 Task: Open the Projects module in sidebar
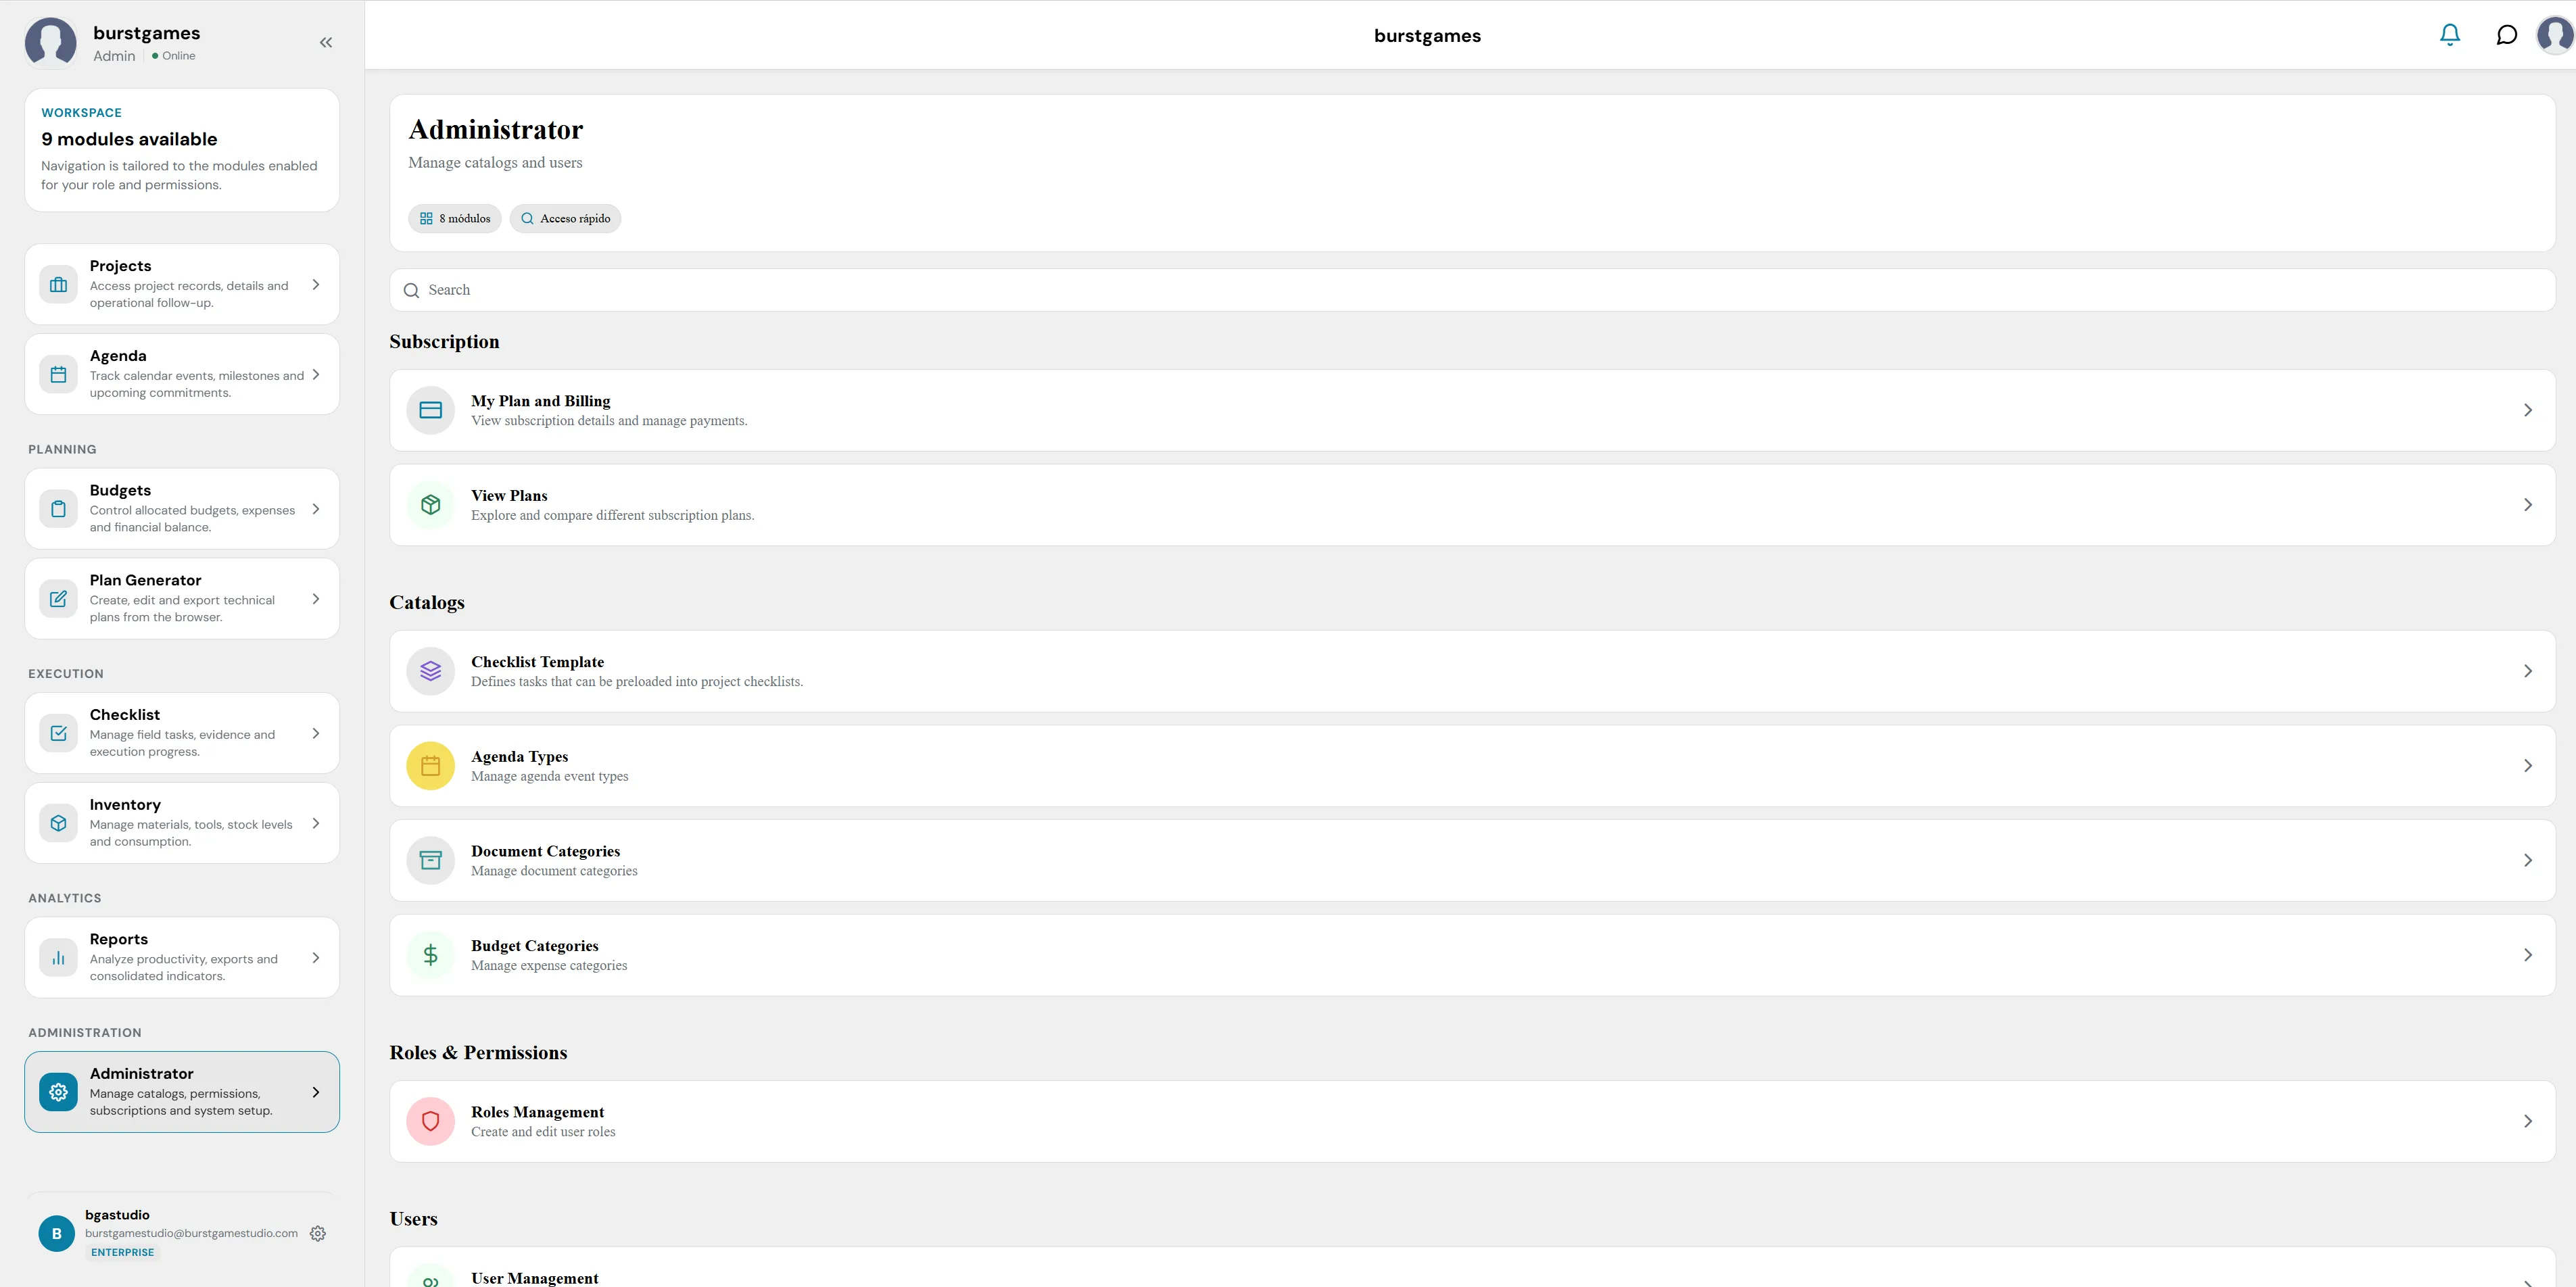pos(182,284)
